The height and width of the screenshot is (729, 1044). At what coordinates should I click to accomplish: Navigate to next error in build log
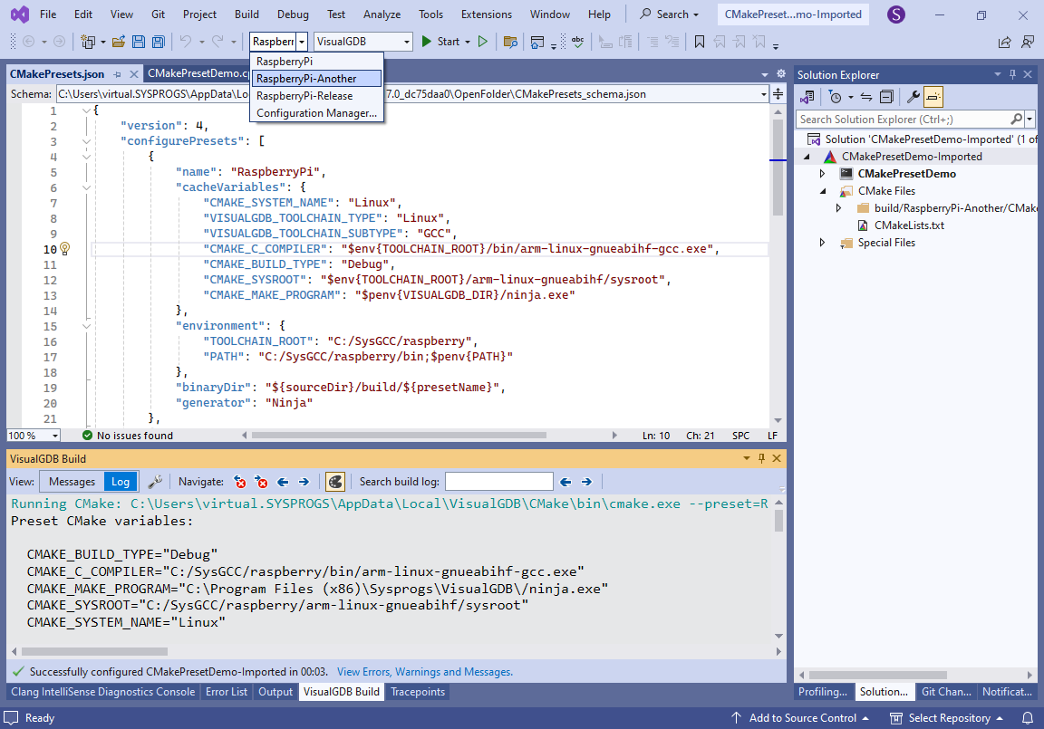coord(261,482)
